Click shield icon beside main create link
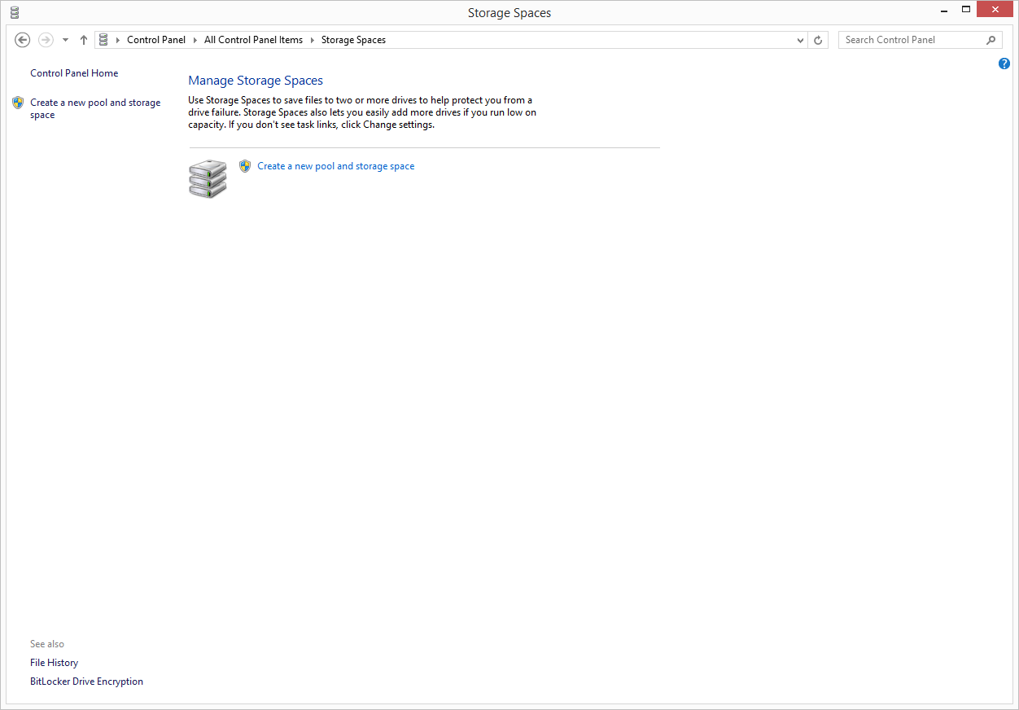1019x710 pixels. click(245, 166)
